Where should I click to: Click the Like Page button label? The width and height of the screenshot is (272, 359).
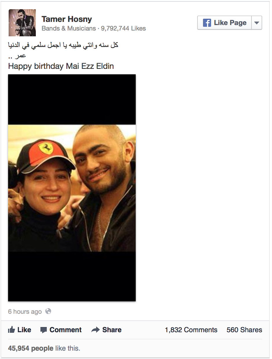(x=230, y=23)
